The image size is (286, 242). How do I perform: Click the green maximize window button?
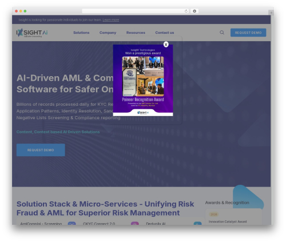[25, 11]
